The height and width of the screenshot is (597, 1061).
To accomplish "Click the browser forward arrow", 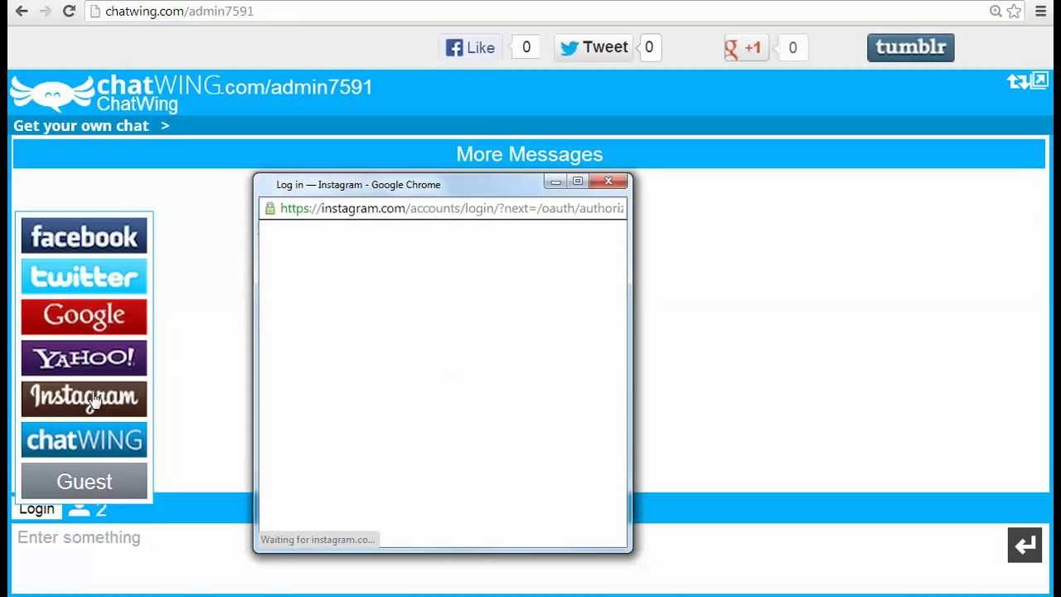I will click(46, 11).
